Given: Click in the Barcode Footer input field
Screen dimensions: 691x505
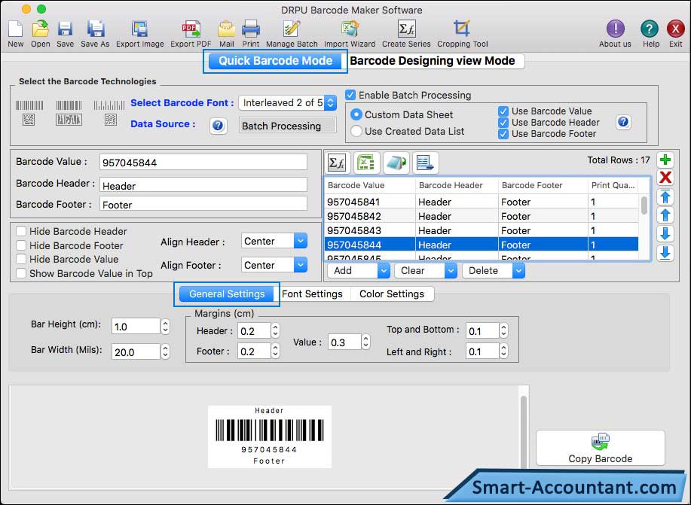Looking at the screenshot, I should [x=203, y=204].
